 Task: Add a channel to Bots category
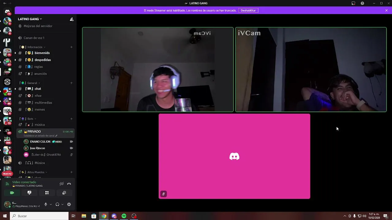(71, 119)
